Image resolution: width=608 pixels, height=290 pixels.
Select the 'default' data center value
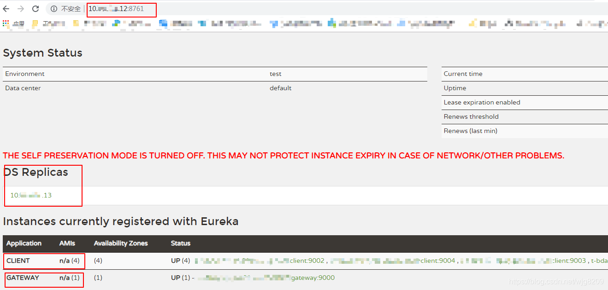(x=281, y=88)
